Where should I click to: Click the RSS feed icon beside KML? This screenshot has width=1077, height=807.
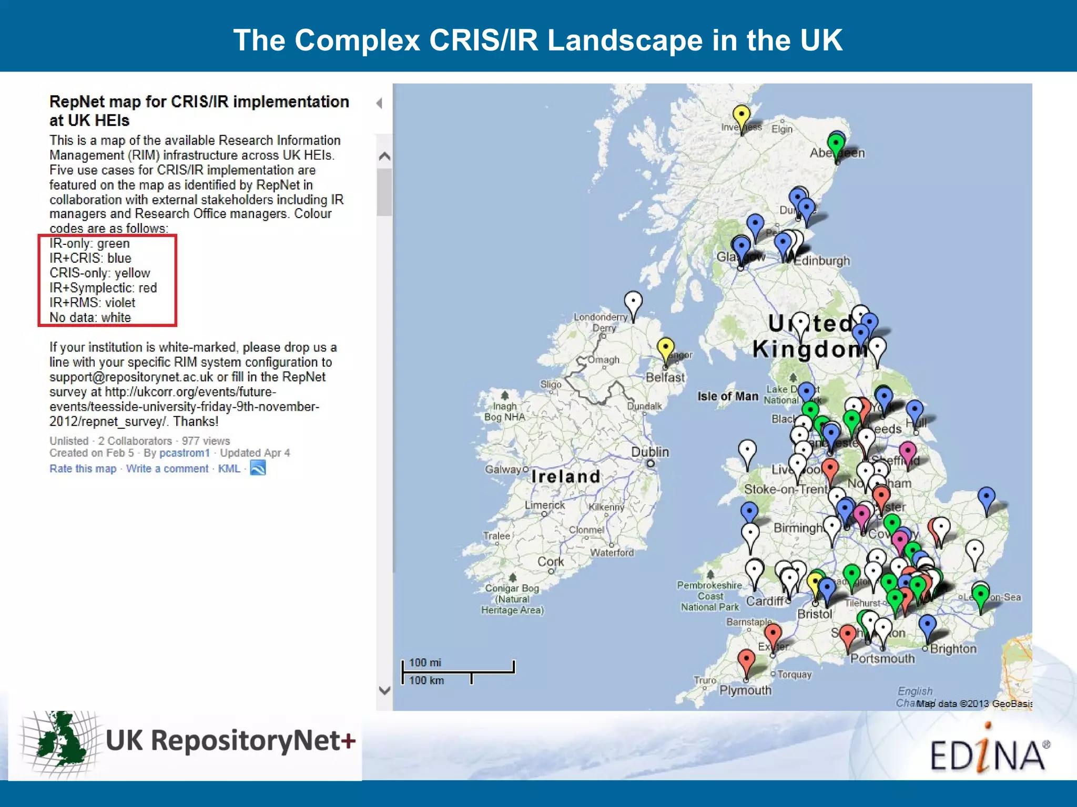click(258, 468)
